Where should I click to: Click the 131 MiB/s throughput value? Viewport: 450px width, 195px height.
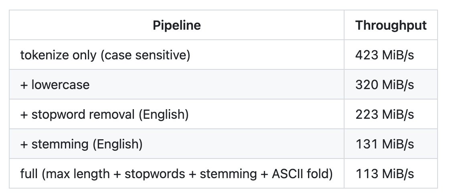[385, 144]
